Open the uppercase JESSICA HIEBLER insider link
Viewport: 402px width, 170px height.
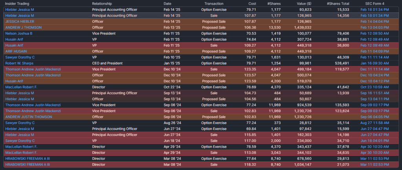[20, 21]
